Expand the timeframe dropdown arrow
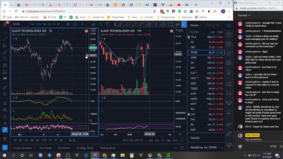This screenshot has height=159, width=283. 62,24
